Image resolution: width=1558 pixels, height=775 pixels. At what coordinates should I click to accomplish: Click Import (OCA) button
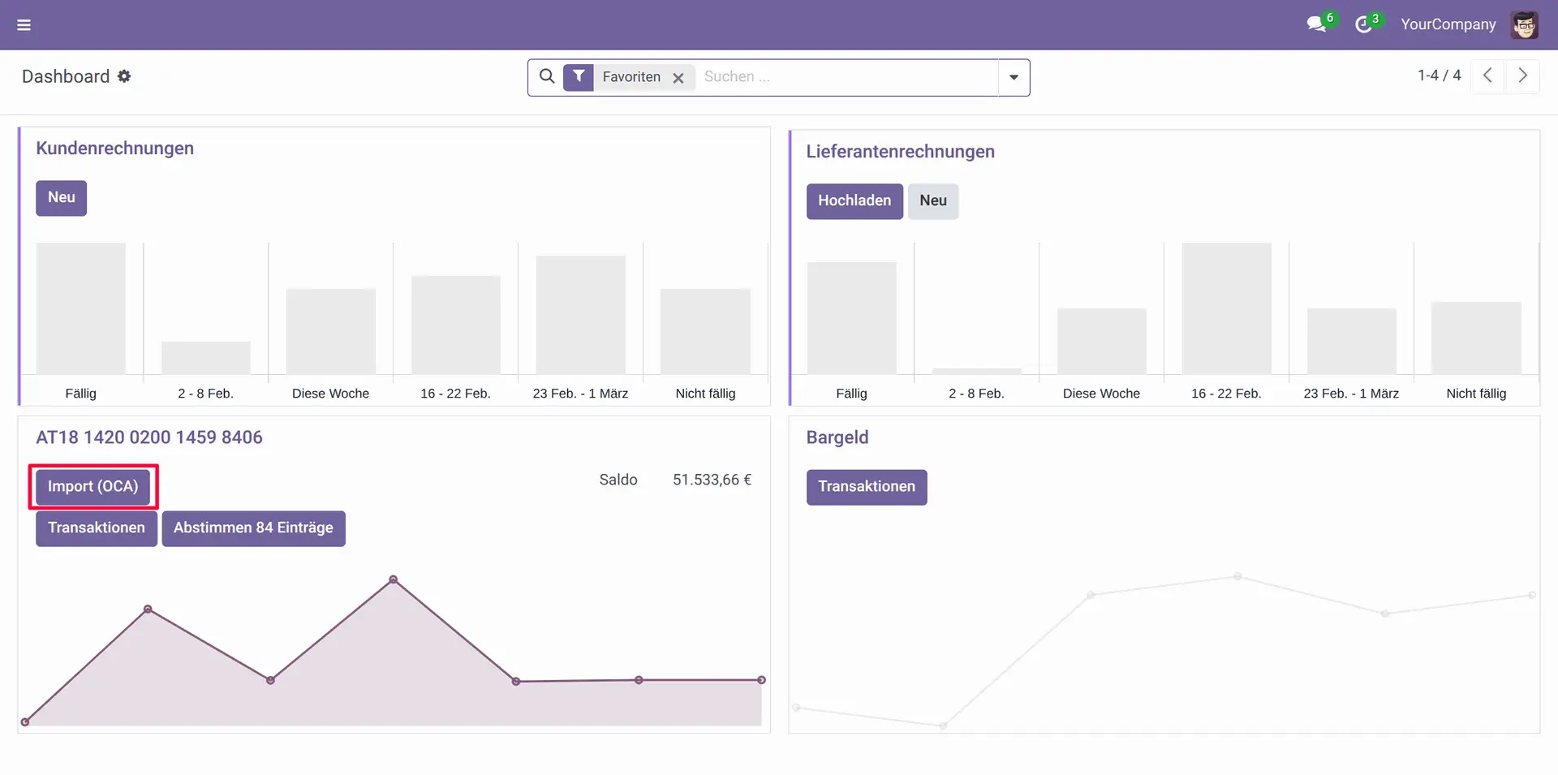pos(93,487)
